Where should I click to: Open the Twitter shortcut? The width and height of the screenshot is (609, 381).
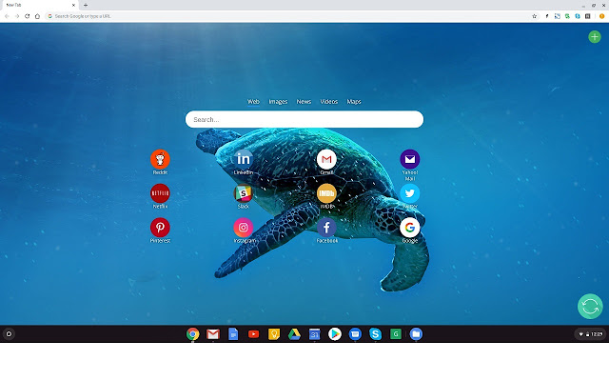tap(410, 193)
